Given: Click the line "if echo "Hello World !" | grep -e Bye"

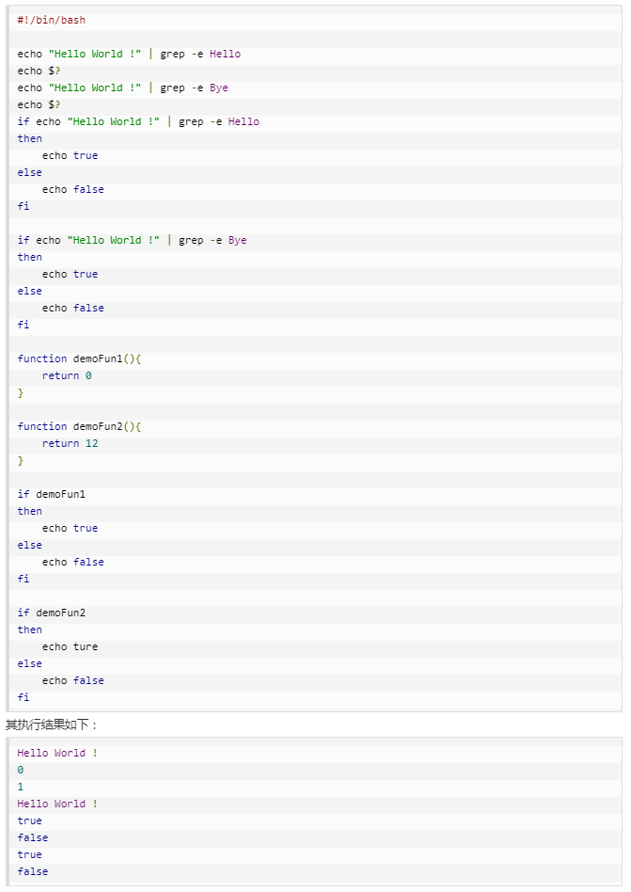Looking at the screenshot, I should 132,240.
